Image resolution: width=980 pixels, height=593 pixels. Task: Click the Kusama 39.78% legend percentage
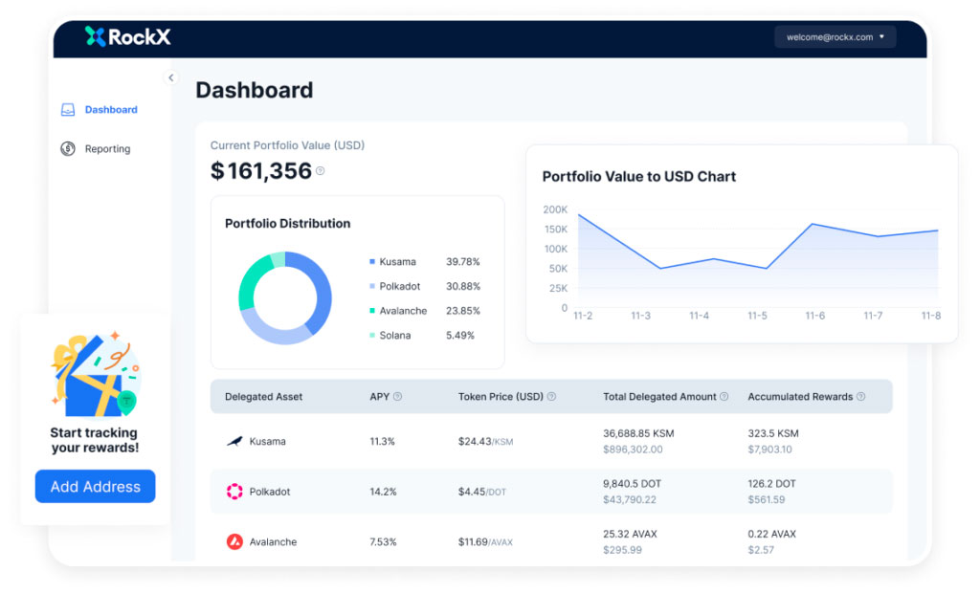click(463, 262)
